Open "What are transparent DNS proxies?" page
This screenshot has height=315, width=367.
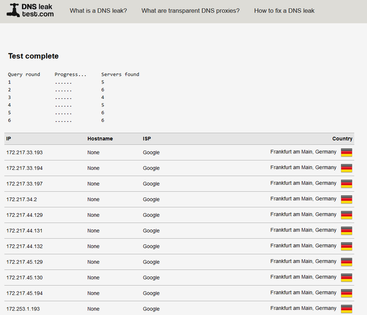coord(191,11)
